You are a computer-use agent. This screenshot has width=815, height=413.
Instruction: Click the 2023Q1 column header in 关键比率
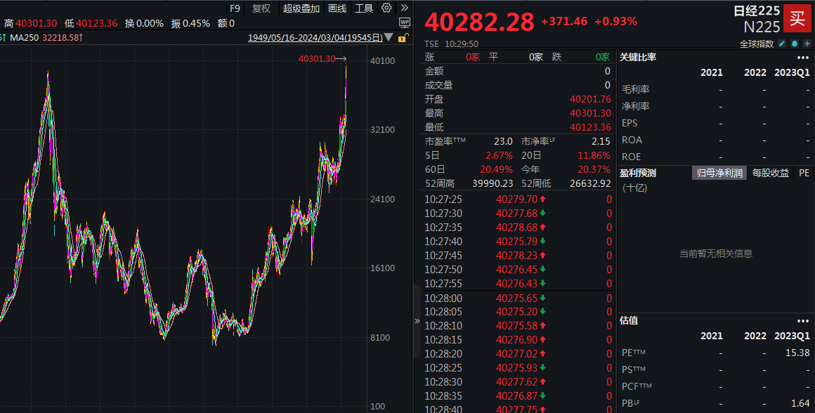792,73
